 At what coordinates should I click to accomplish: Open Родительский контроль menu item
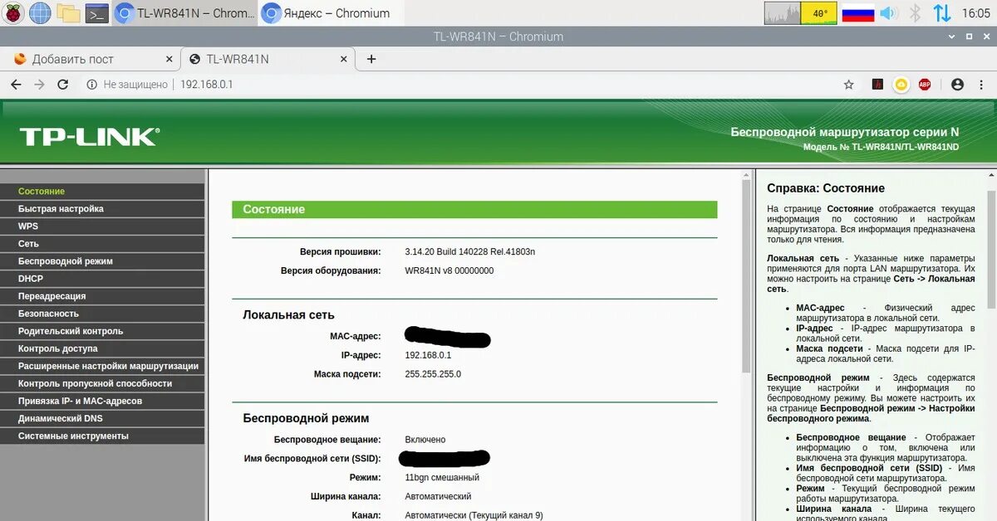point(102,331)
